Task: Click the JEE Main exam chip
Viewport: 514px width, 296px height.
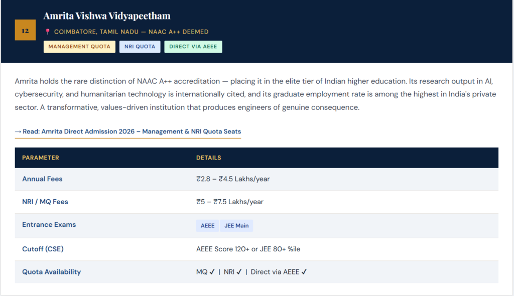Action: coord(236,226)
